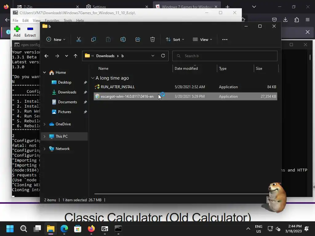Open Microsoft Edge from the taskbar

(x=64, y=229)
